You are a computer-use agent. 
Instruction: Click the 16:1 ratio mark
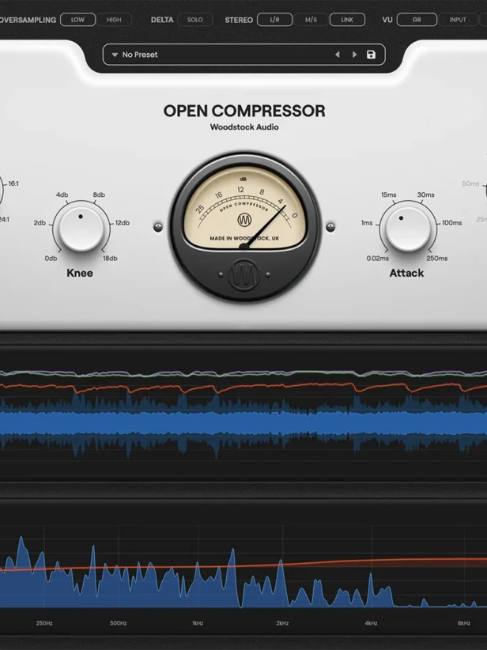[x=13, y=183]
